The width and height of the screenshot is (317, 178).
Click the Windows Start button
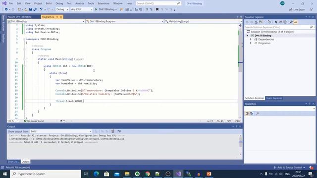tap(5, 174)
